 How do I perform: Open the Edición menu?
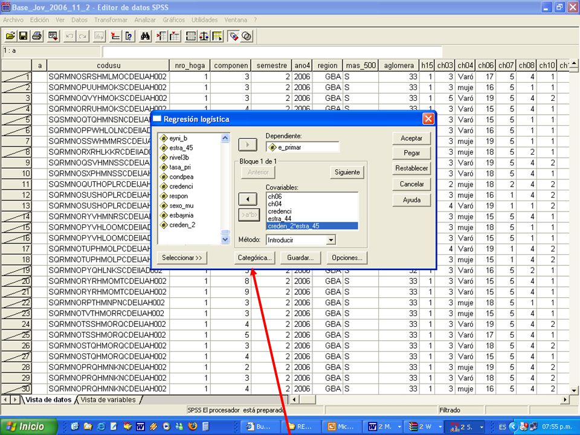[39, 20]
